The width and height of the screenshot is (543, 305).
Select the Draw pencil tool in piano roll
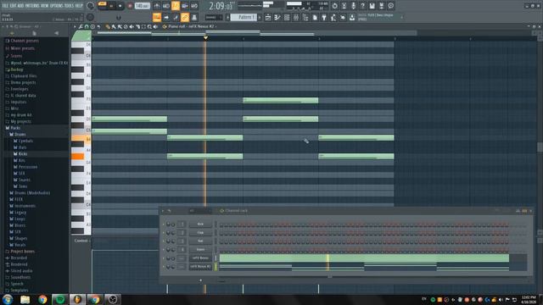108,26
